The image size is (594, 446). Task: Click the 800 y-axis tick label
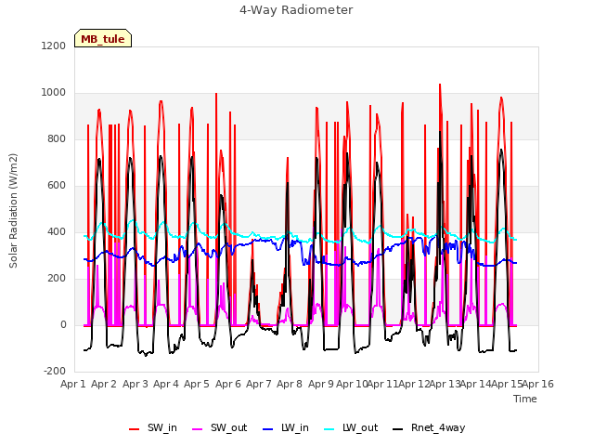click(57, 138)
